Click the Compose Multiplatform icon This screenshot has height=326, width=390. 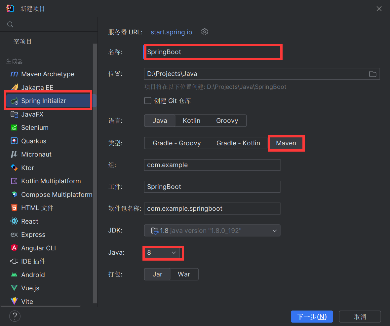[x=14, y=194]
